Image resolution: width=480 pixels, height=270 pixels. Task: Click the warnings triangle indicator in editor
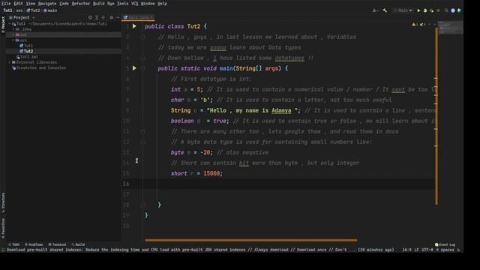(415, 24)
